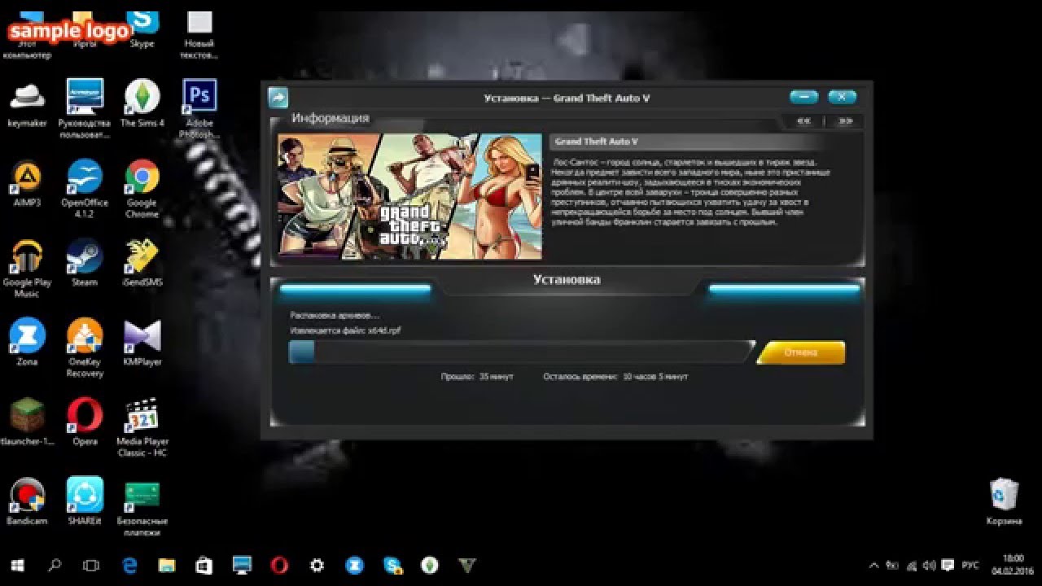Launch Adobe Photoshop desktop shortcut

coord(199,109)
